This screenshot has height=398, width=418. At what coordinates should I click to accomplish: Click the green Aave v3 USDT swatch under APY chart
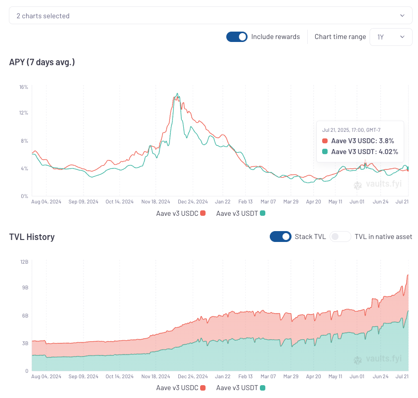[262, 213]
